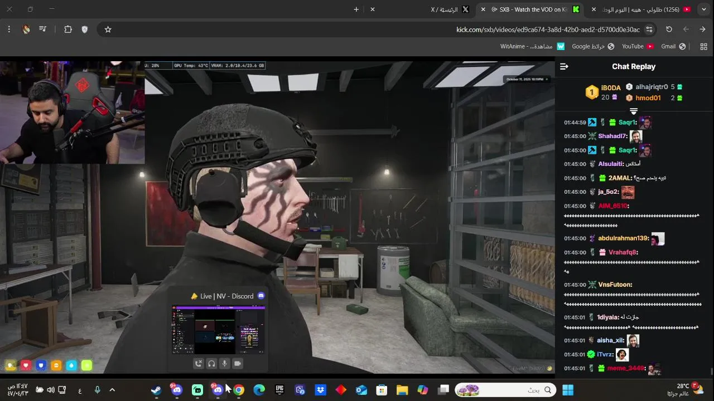This screenshot has height=401, width=714.
Task: Toggle deafen headphones in Discord preview
Action: coord(211,364)
